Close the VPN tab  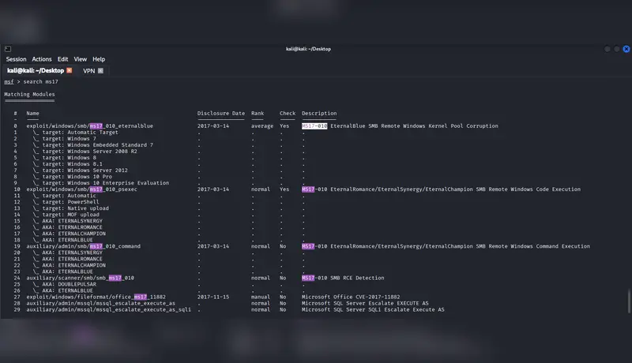(x=101, y=71)
